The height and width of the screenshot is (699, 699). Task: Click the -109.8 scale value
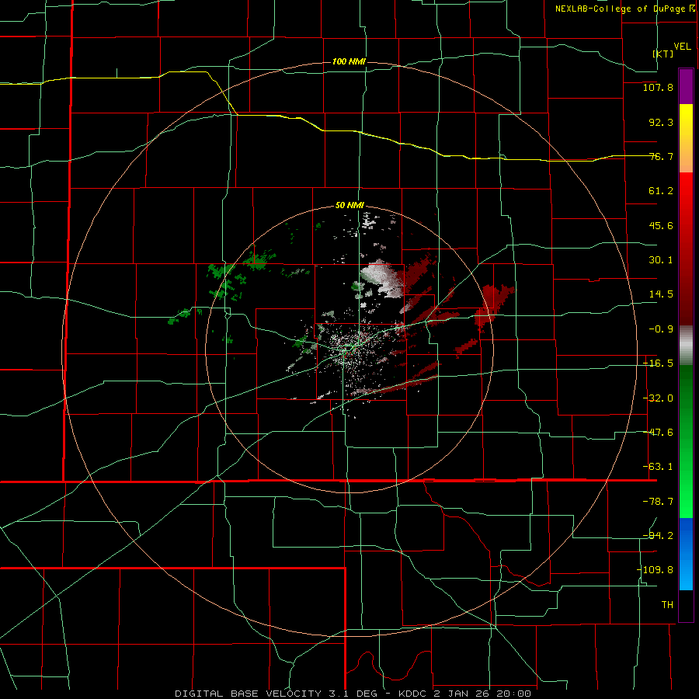click(655, 570)
